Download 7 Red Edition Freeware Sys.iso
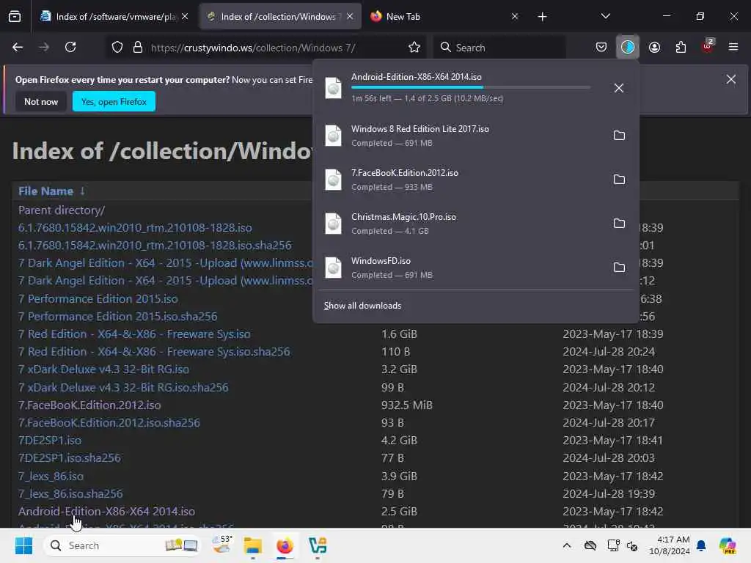 (135, 334)
